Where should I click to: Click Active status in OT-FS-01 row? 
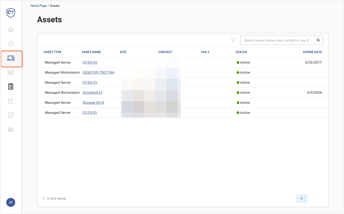(243, 113)
